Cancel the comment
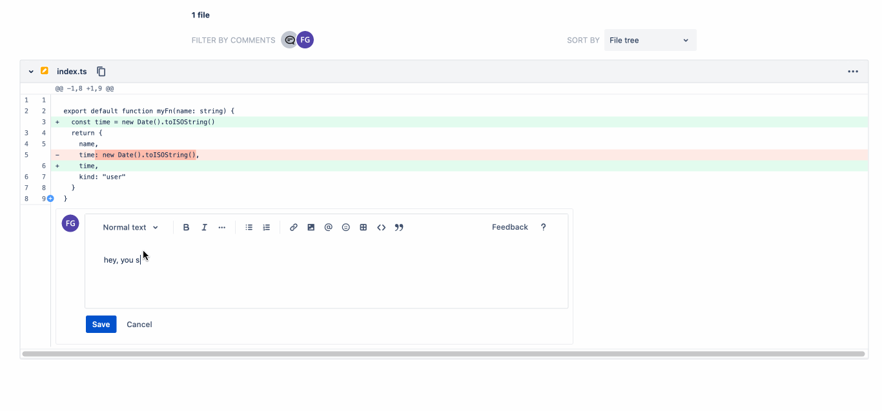Image resolution: width=882 pixels, height=411 pixels. 139,325
